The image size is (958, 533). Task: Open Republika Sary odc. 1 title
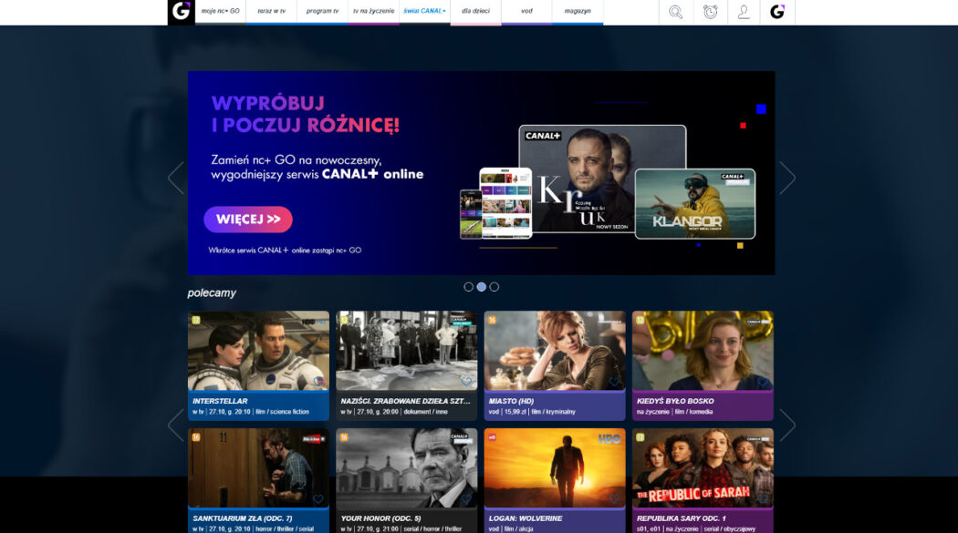click(682, 518)
